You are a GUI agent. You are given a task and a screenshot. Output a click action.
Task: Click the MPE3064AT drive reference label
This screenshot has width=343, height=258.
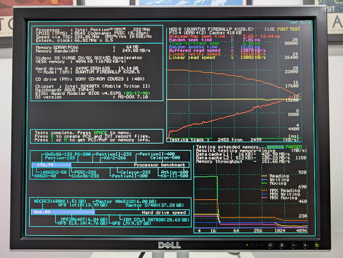(84, 219)
